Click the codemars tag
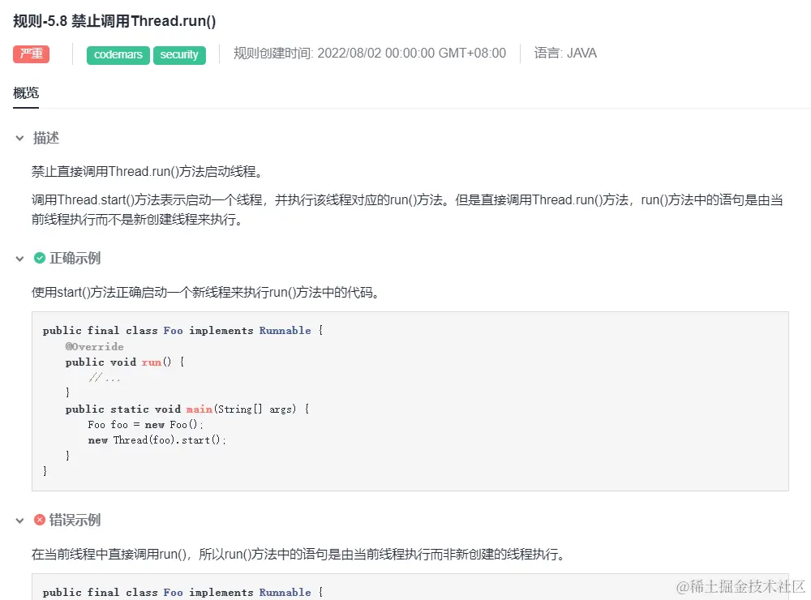 [118, 55]
